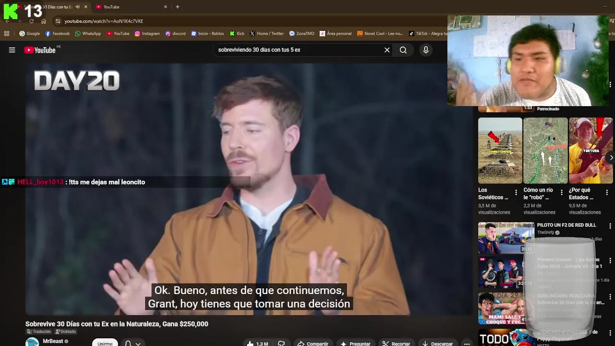
Task: Share the video with Compartir
Action: 313,344
